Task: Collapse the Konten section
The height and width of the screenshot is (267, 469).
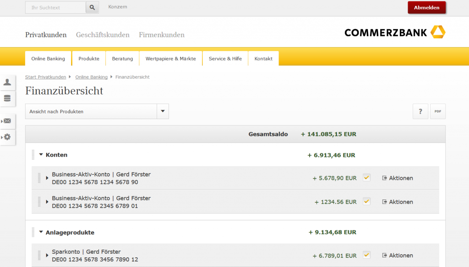Action: 41,155
